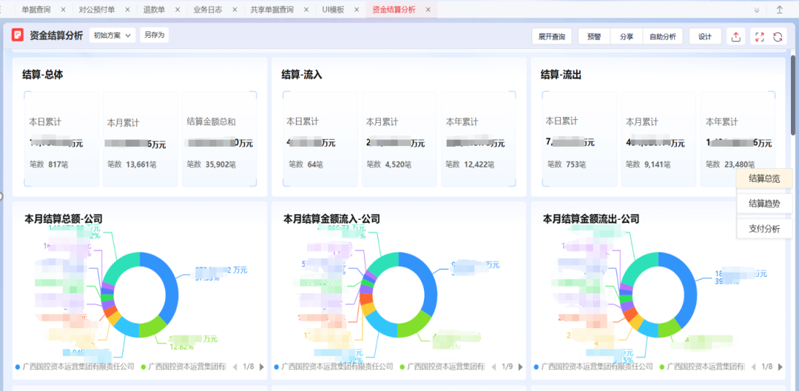The width and height of the screenshot is (799, 391).
Task: Click the 结算金额总和 card
Action: (x=220, y=139)
